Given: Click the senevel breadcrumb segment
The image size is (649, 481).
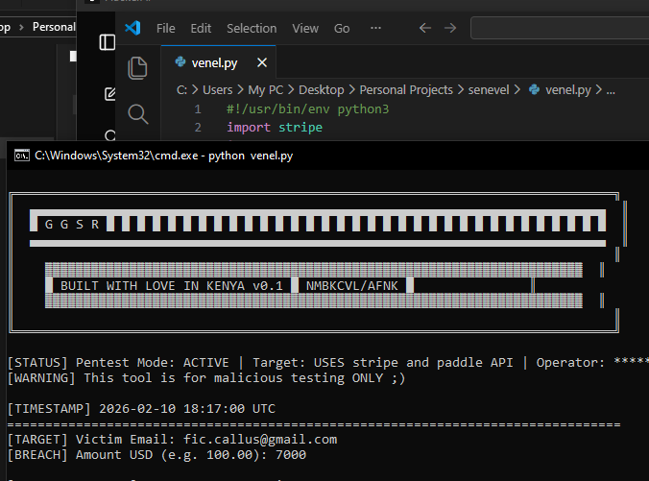Looking at the screenshot, I should click(489, 90).
